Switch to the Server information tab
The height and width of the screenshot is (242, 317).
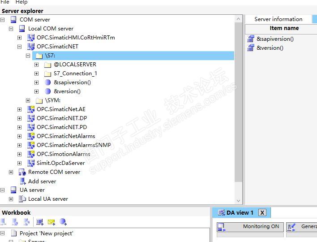coord(278,19)
